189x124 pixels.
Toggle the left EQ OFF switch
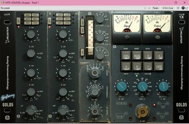tap(18, 21)
